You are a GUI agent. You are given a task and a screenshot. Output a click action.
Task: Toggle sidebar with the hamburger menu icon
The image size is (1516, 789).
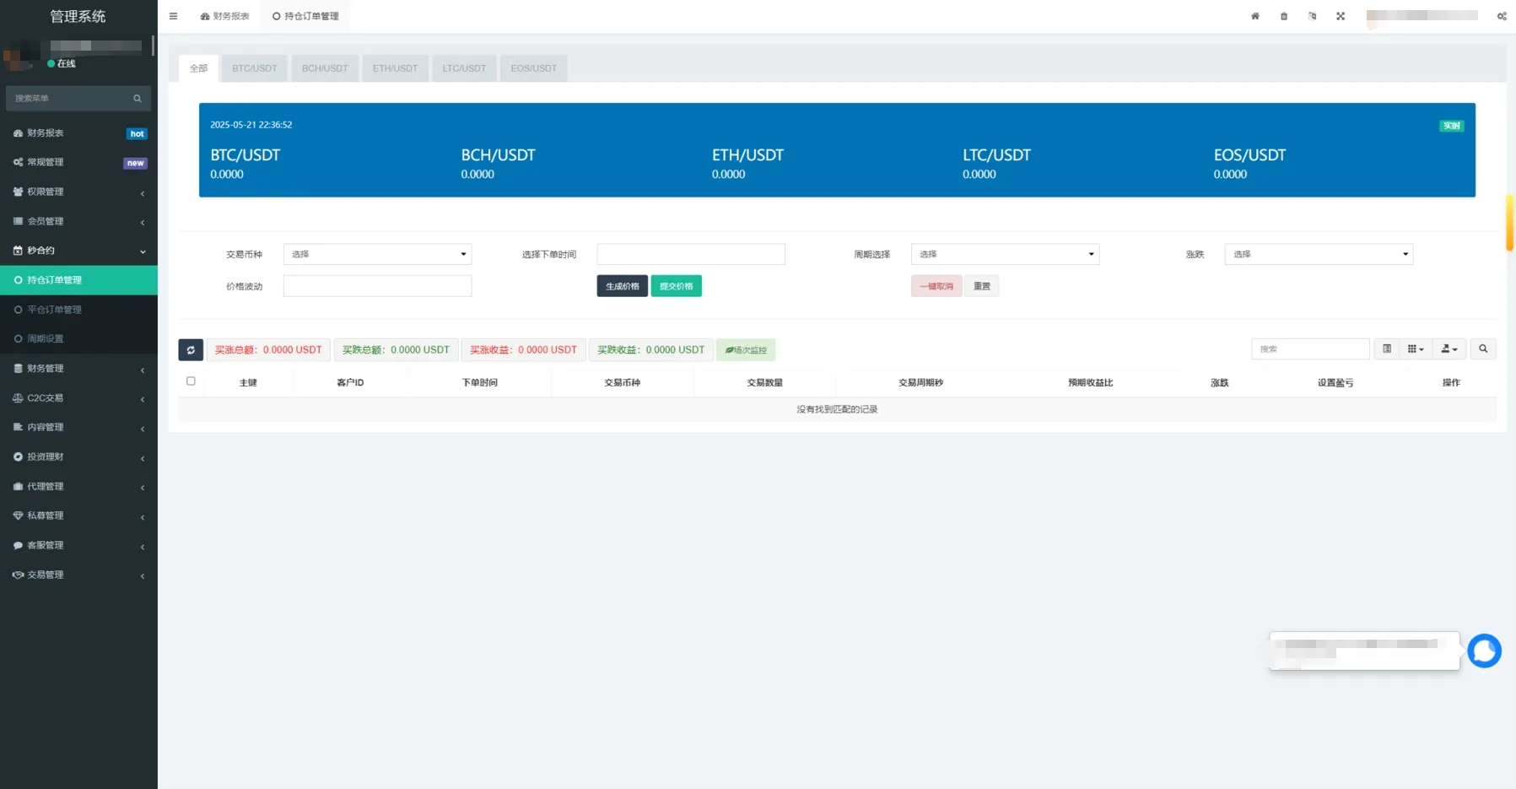(173, 16)
